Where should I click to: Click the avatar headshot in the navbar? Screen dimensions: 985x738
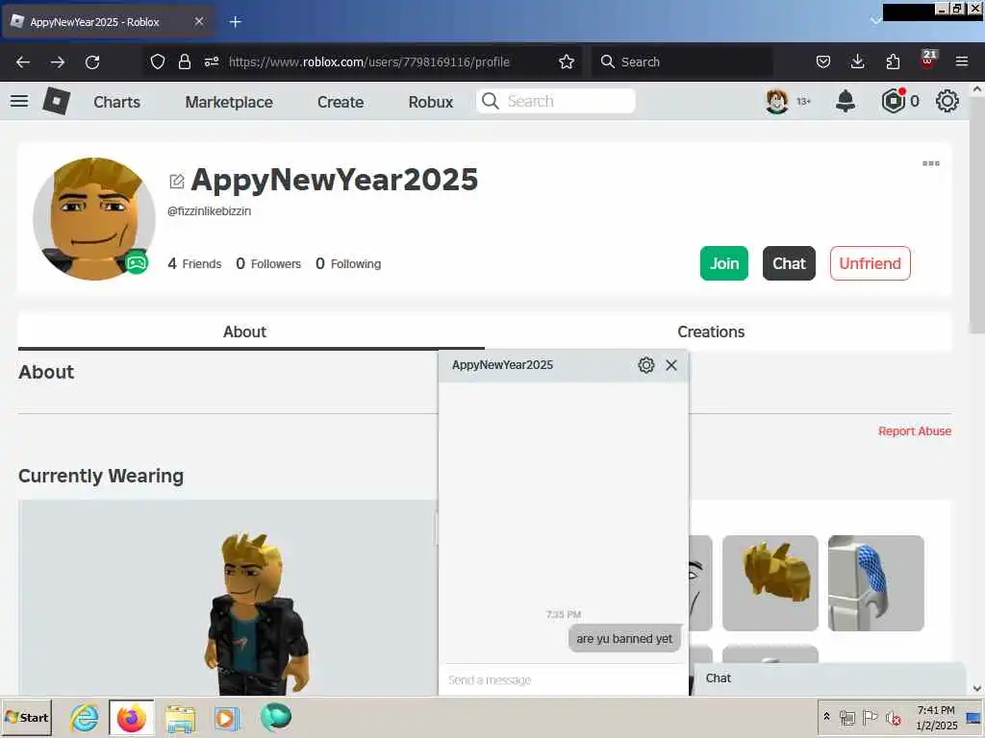coord(776,101)
